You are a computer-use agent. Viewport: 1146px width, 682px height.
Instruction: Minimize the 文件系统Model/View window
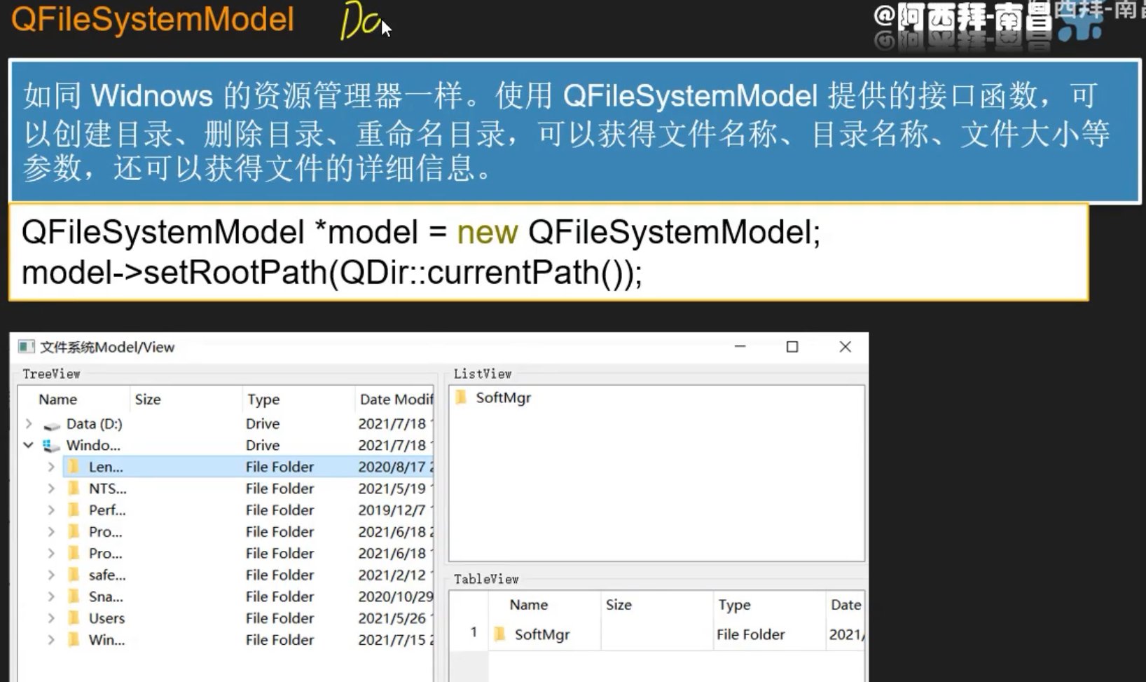[x=740, y=347]
